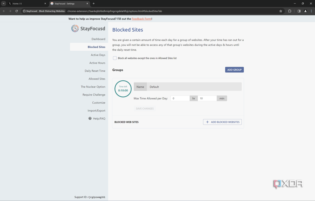Close the Home / X tab
315x201 pixels.
(45, 3)
